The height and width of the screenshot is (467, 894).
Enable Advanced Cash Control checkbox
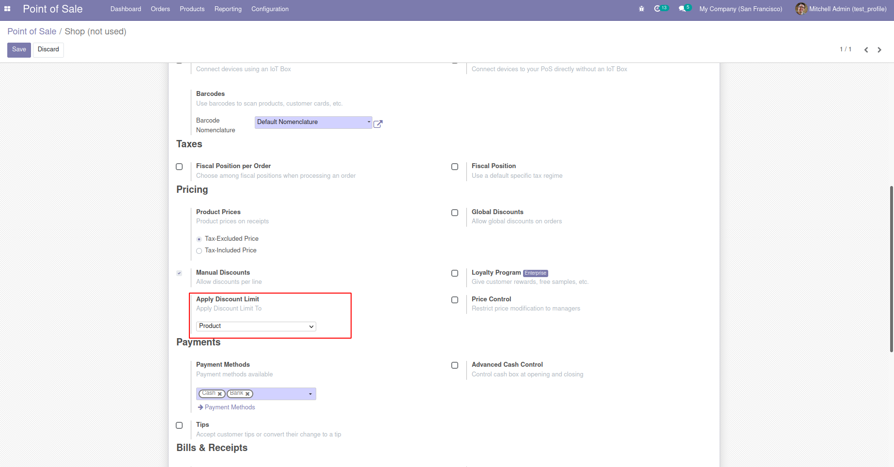[455, 365]
